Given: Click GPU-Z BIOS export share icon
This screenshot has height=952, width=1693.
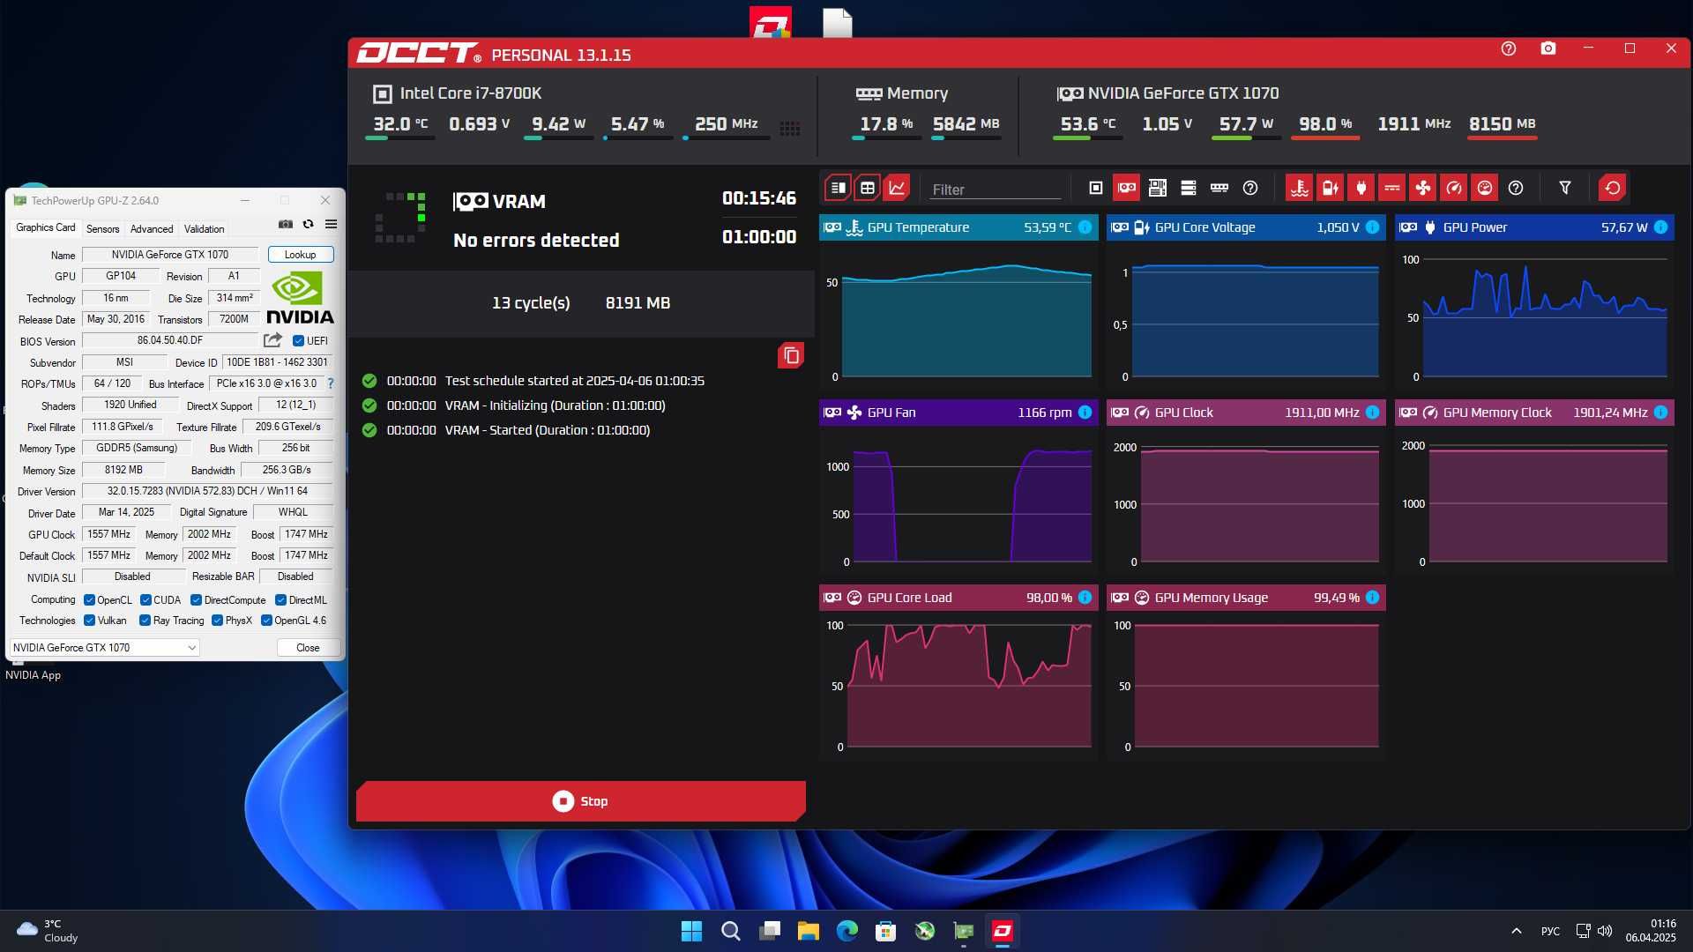Looking at the screenshot, I should click(x=273, y=340).
